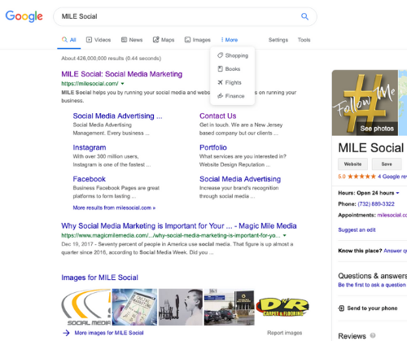Open the Contact Us sitelink
Screen dimensions: 407x341
[218, 116]
